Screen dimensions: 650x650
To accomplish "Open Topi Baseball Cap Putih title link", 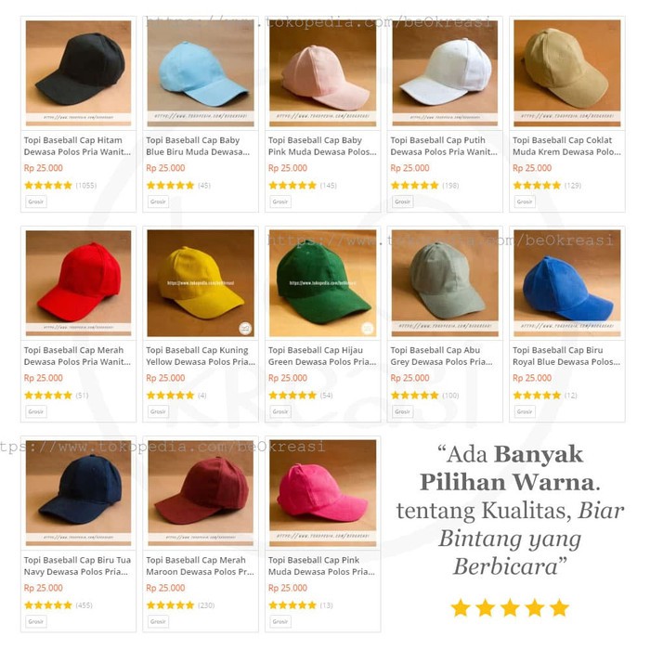I will tap(444, 146).
